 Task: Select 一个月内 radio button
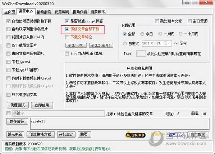point(180,34)
